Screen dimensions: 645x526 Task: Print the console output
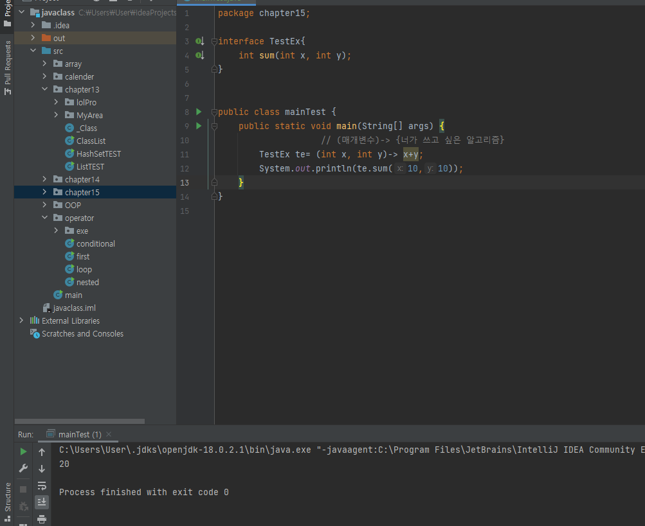42,519
